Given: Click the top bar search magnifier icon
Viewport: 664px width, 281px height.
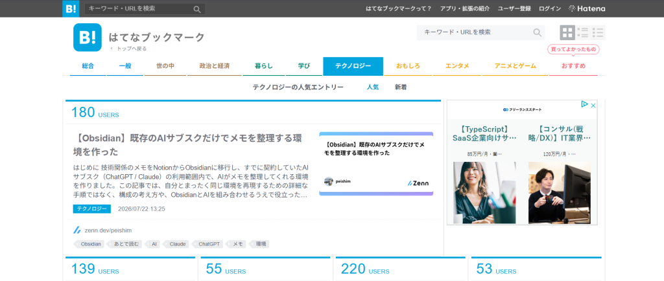Looking at the screenshot, I should point(197,9).
